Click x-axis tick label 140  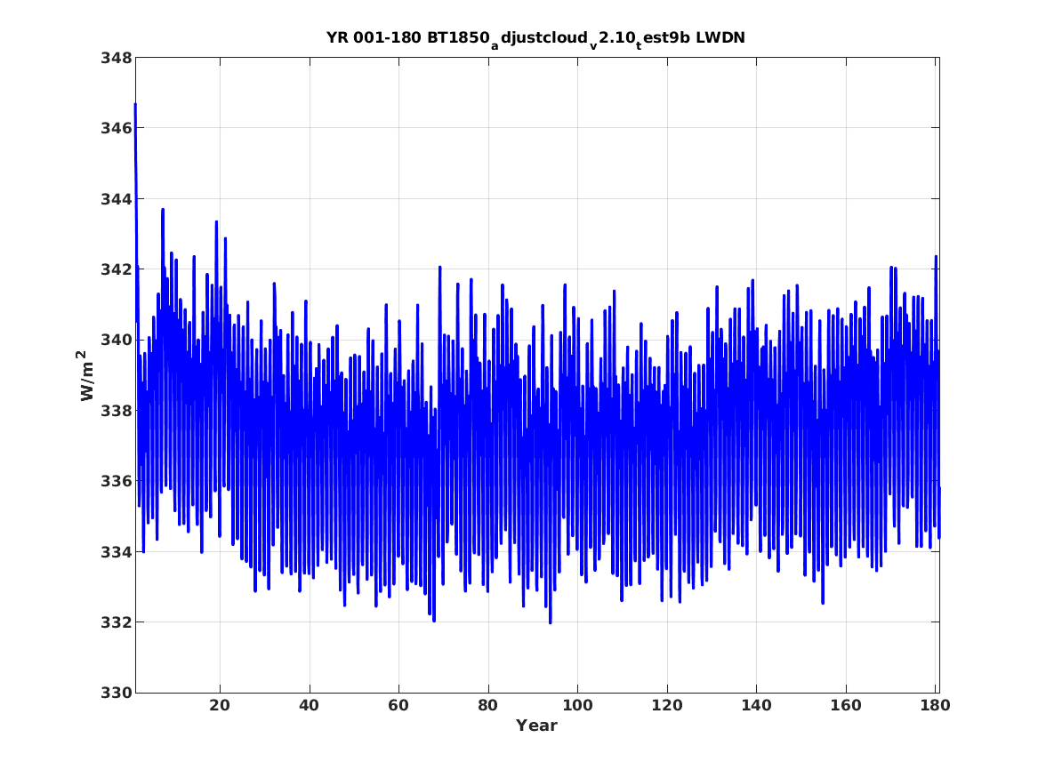[756, 706]
